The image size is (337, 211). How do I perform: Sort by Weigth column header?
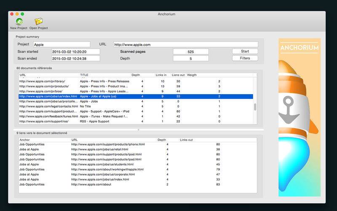click(x=219, y=75)
